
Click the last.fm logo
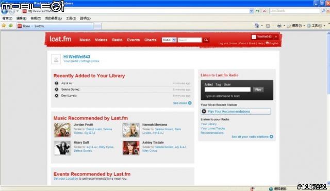tap(60, 39)
